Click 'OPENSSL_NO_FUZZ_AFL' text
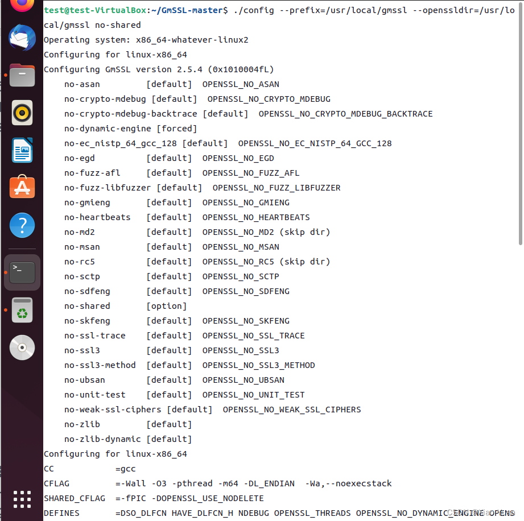The width and height of the screenshot is (524, 521). 251,173
